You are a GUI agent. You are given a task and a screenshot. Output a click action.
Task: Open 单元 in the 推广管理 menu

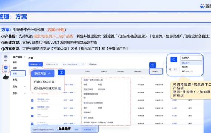[15, 79]
